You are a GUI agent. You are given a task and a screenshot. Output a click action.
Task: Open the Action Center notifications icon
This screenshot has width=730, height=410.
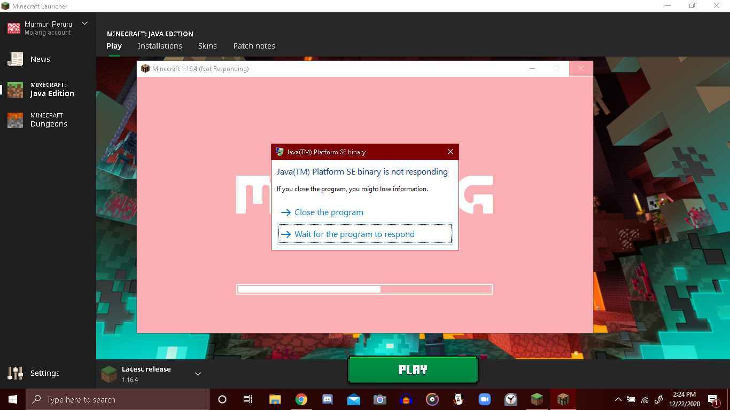click(713, 399)
